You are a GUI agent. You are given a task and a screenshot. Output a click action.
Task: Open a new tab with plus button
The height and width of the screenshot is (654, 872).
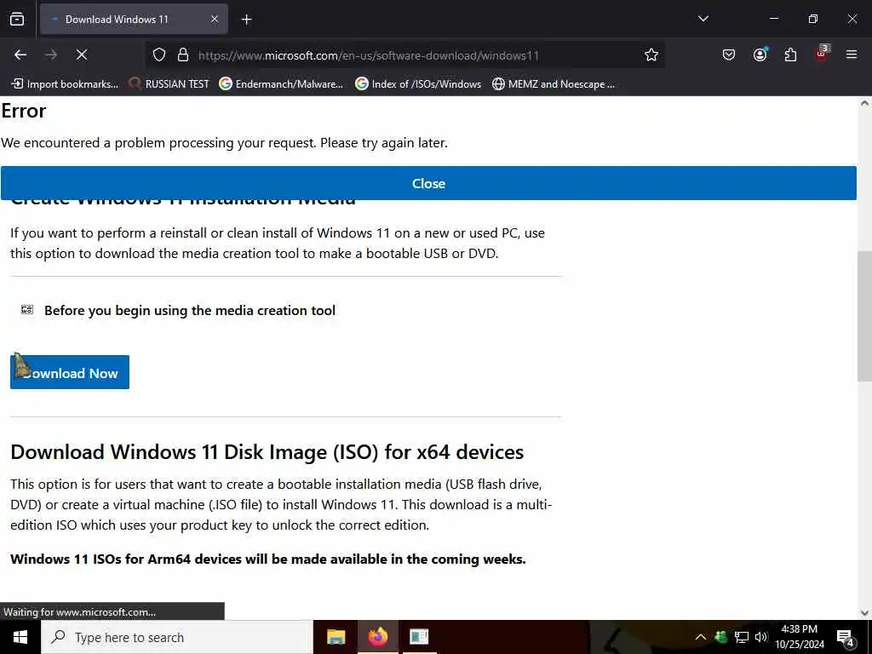[x=246, y=20]
